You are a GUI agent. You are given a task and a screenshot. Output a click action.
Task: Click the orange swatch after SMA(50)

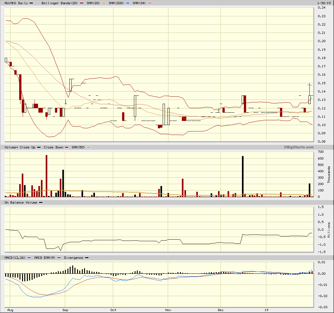click(x=89, y=147)
